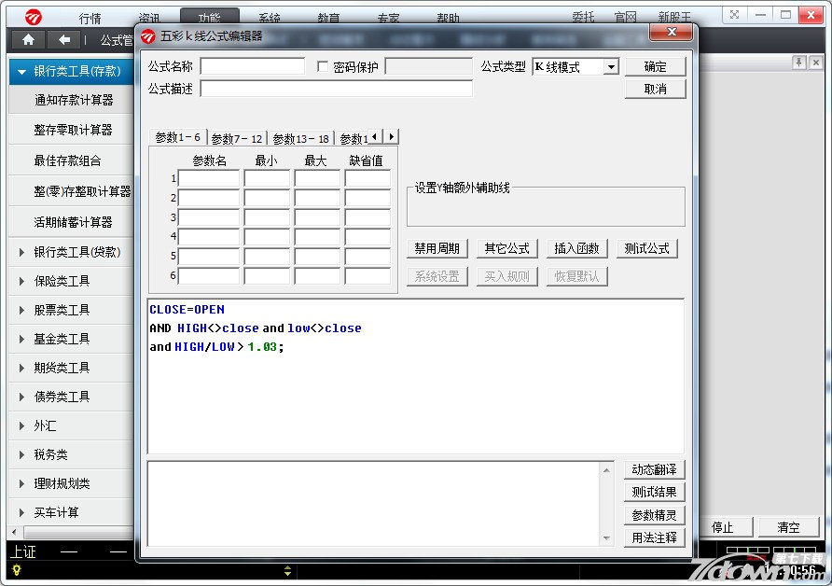The image size is (832, 586).
Task: Open the 公式类型 dropdown
Action: pyautogui.click(x=611, y=67)
